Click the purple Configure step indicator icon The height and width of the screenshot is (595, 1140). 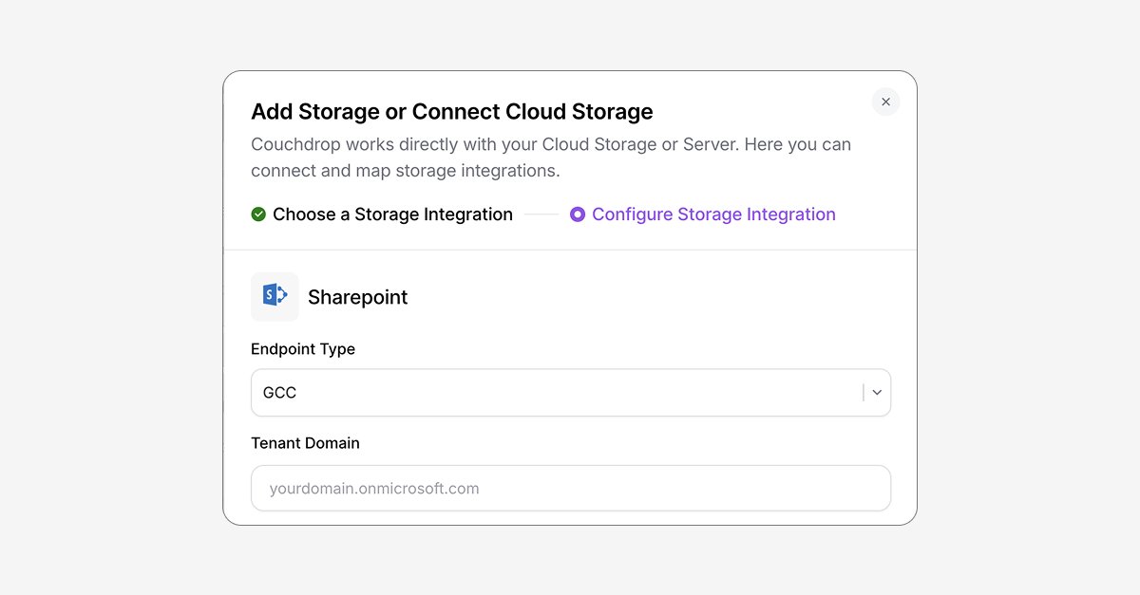[x=578, y=214]
